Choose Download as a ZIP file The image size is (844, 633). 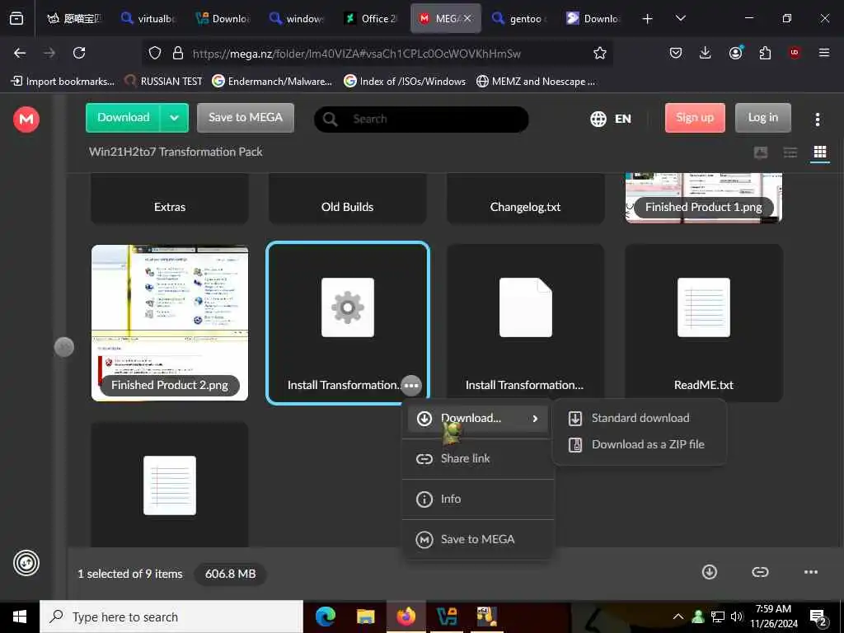[640, 444]
